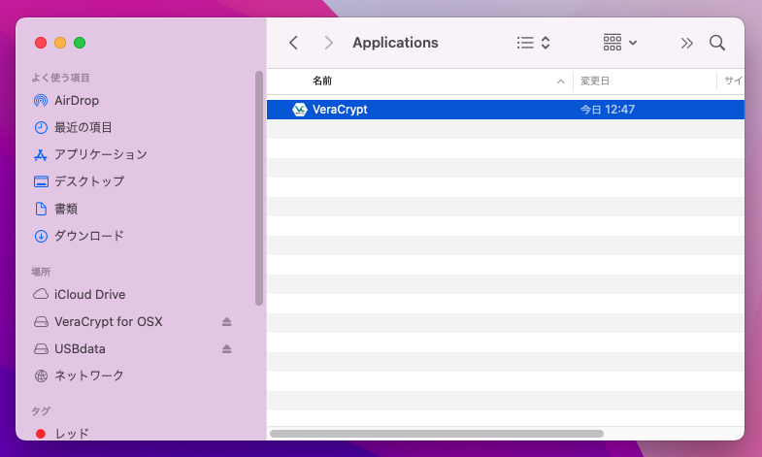Open アプリケーション in the sidebar
The image size is (762, 457).
pyautogui.click(x=100, y=154)
